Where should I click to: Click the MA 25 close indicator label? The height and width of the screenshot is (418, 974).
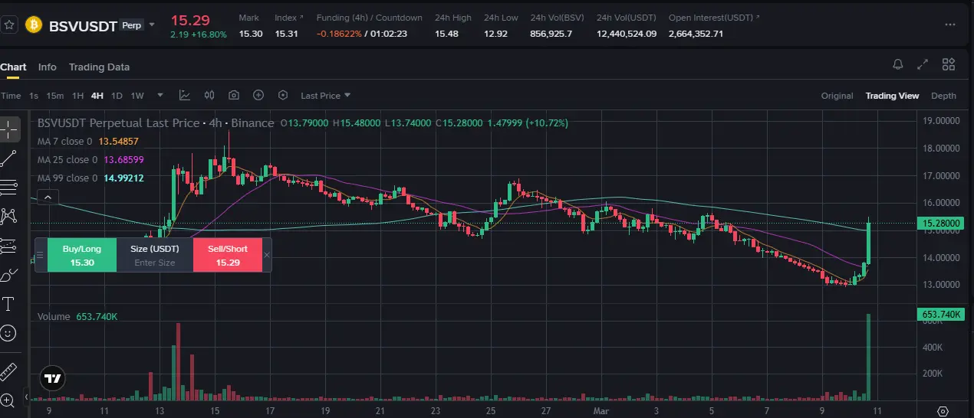(x=67, y=160)
